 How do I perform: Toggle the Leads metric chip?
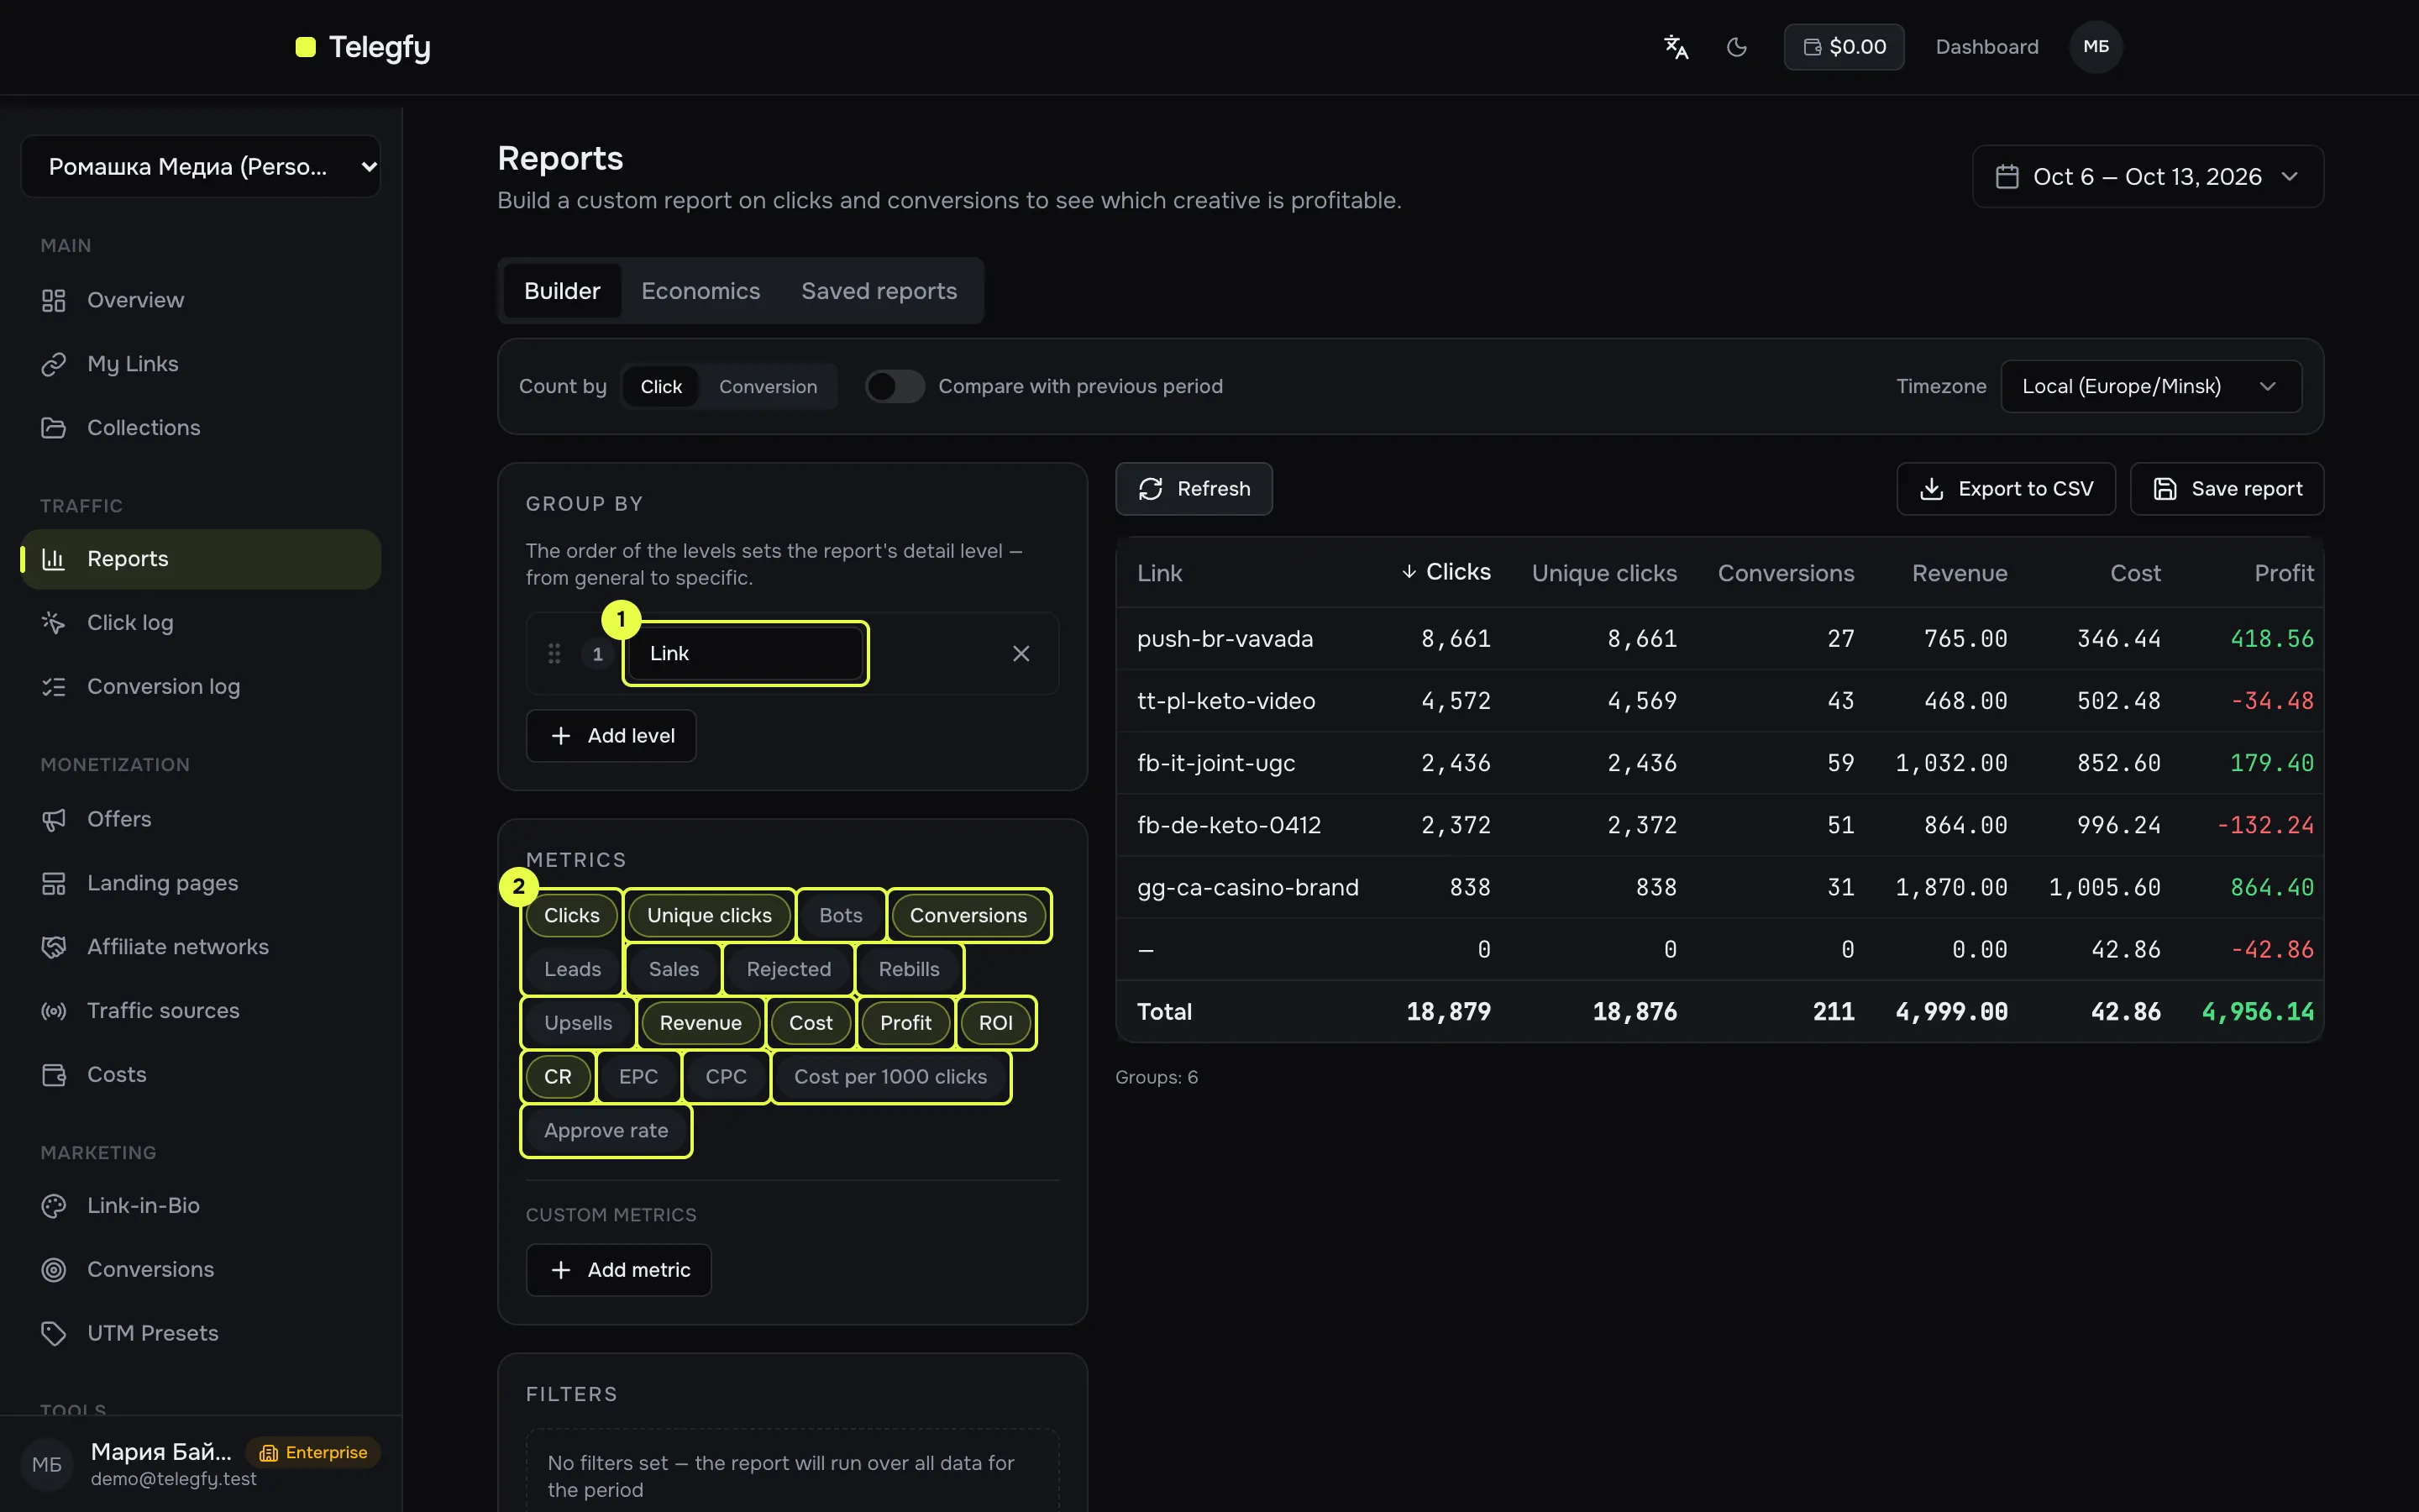coord(573,970)
